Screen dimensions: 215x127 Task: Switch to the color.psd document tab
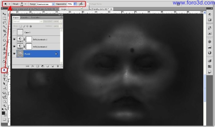point(33,9)
